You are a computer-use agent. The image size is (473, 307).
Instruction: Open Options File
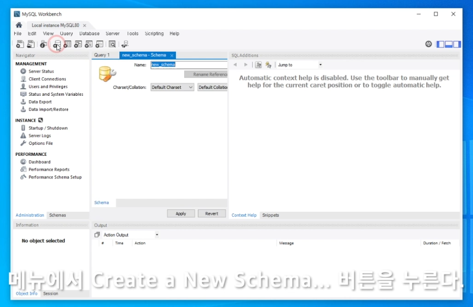point(40,143)
